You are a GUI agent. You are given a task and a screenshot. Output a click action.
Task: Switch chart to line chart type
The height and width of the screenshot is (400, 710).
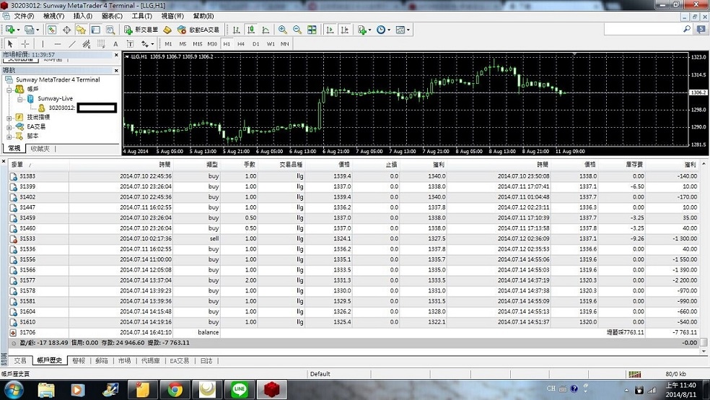tap(266, 30)
